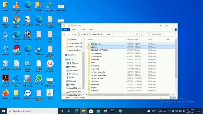
Task: Switch to the Home ribbon tab
Action: pos(74,30)
